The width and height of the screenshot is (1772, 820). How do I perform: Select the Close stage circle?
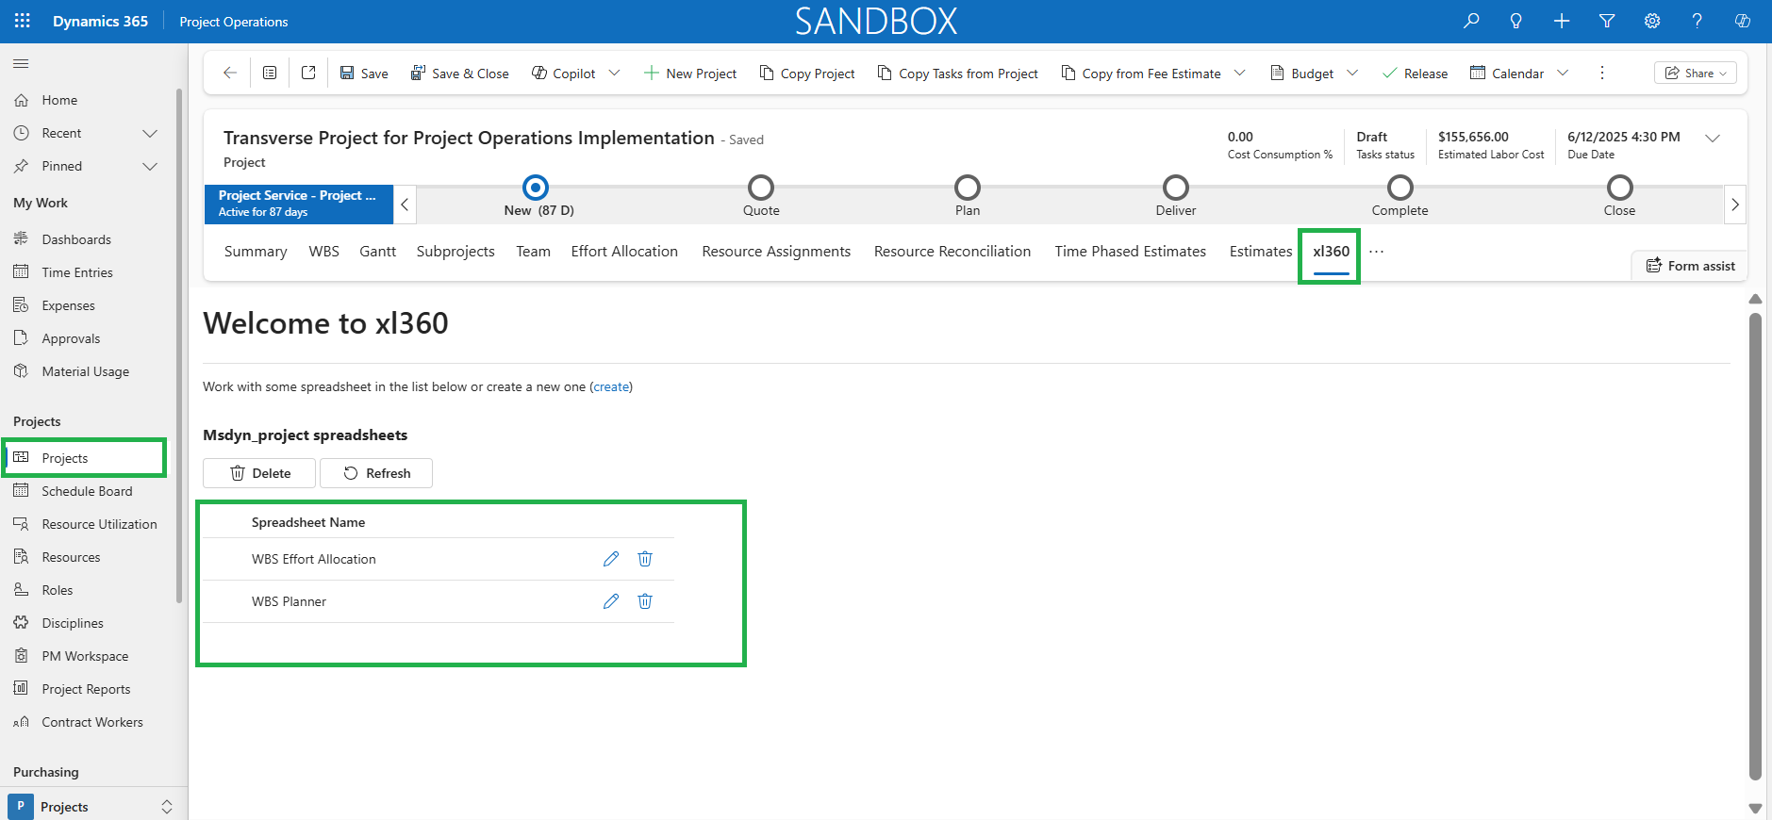[x=1620, y=187]
